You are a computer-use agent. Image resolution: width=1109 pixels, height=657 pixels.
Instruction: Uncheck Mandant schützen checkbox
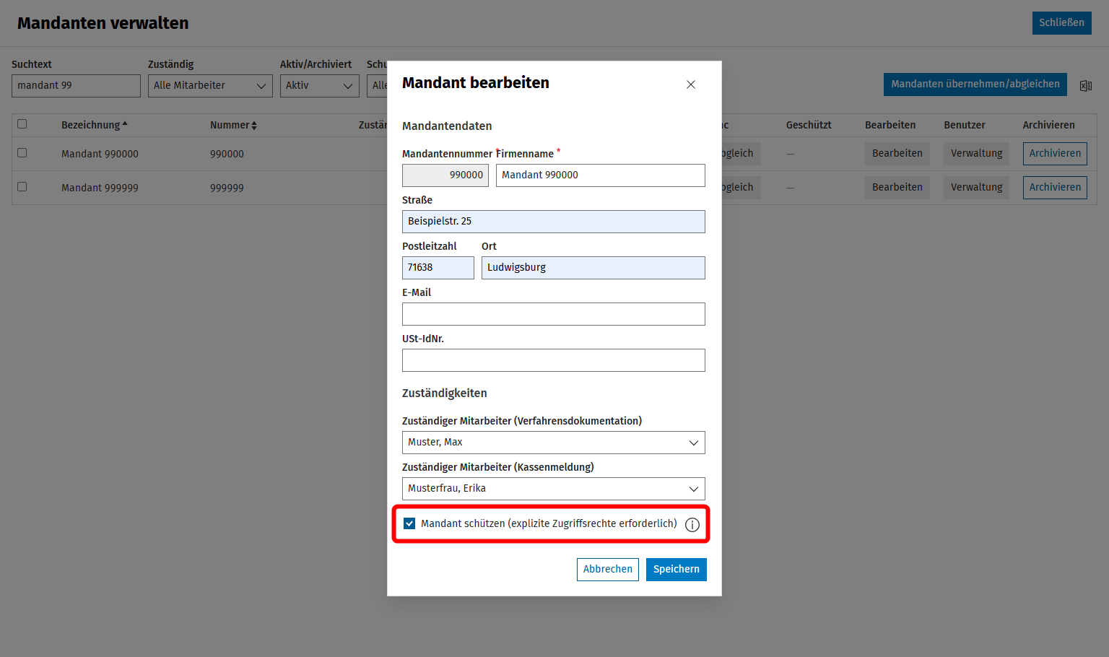(x=409, y=523)
